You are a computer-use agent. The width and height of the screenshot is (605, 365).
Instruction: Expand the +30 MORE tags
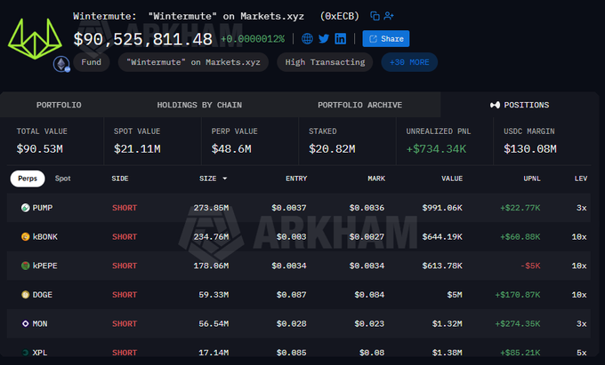pyautogui.click(x=409, y=62)
